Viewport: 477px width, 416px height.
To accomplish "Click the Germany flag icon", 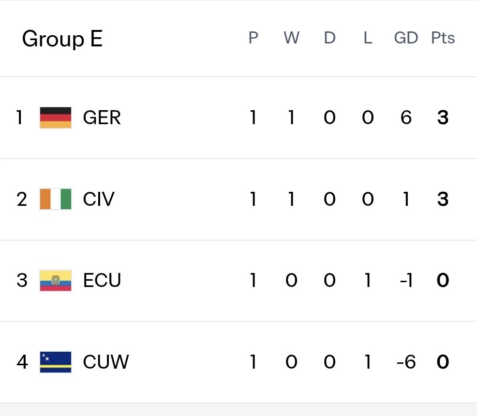I will (x=56, y=117).
